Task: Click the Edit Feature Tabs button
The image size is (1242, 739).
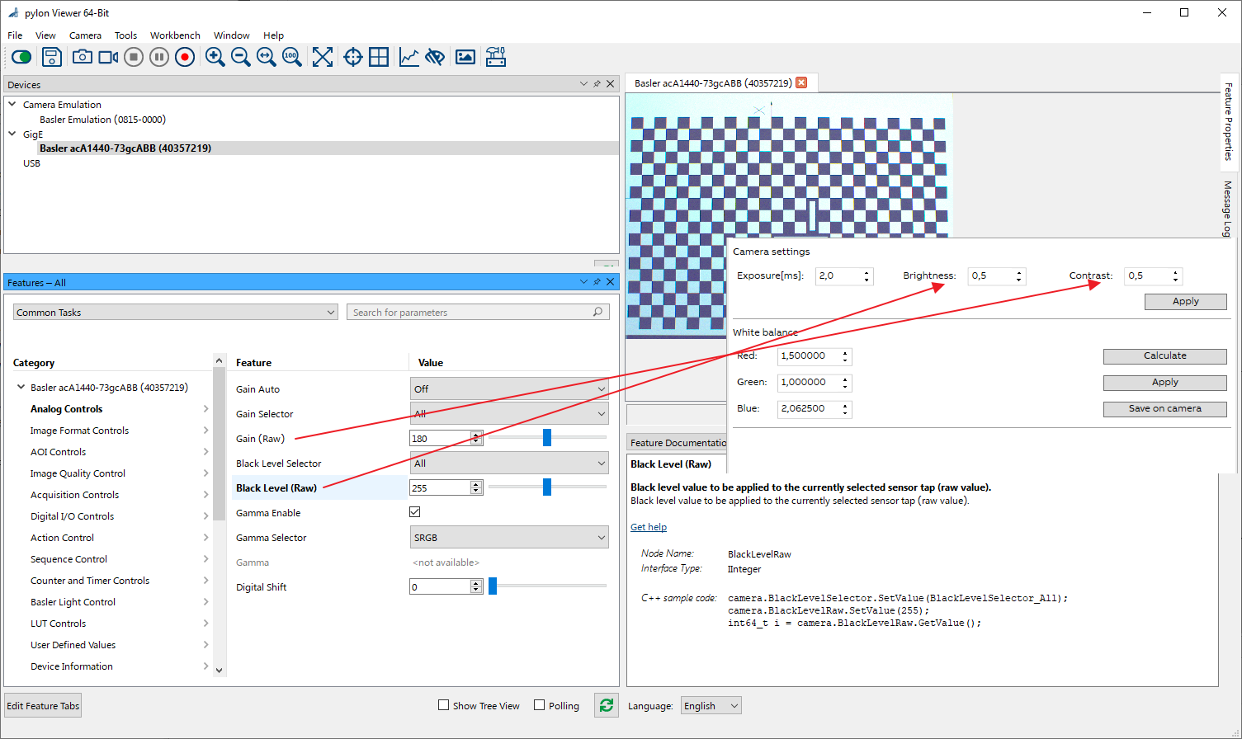Action: (43, 705)
